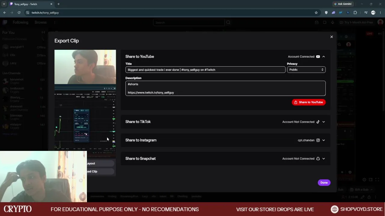Focus the Twitch search box

click(x=189, y=22)
